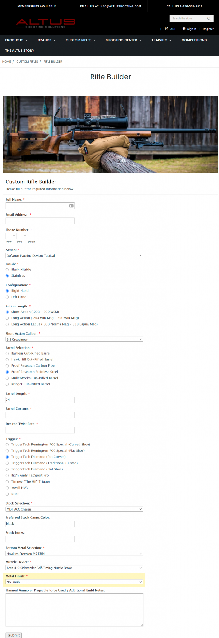Choose TriggerTech Diamond Flat Shoe trigger
Image resolution: width=219 pixels, height=638 pixels.
pyautogui.click(x=7, y=469)
